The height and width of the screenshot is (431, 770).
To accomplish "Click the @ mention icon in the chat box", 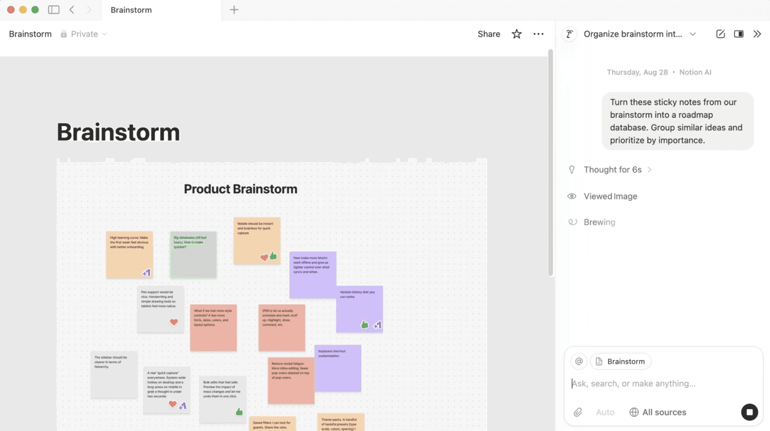I will click(579, 361).
